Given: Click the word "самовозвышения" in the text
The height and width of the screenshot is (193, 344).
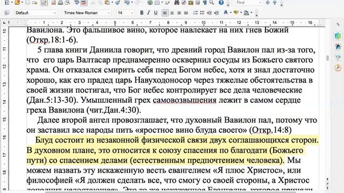Looking at the screenshot, I should pyautogui.click(x=184, y=100).
